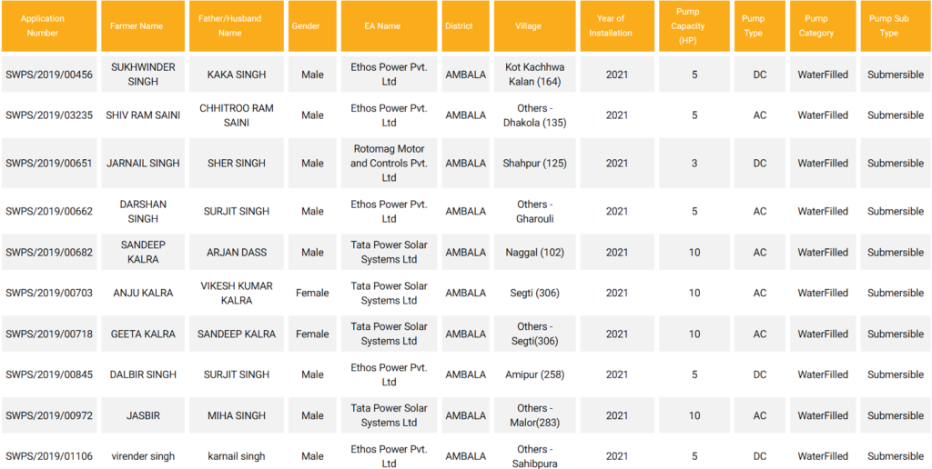Select farmer name JARNAIL SINGH
932x469 pixels.
143,164
